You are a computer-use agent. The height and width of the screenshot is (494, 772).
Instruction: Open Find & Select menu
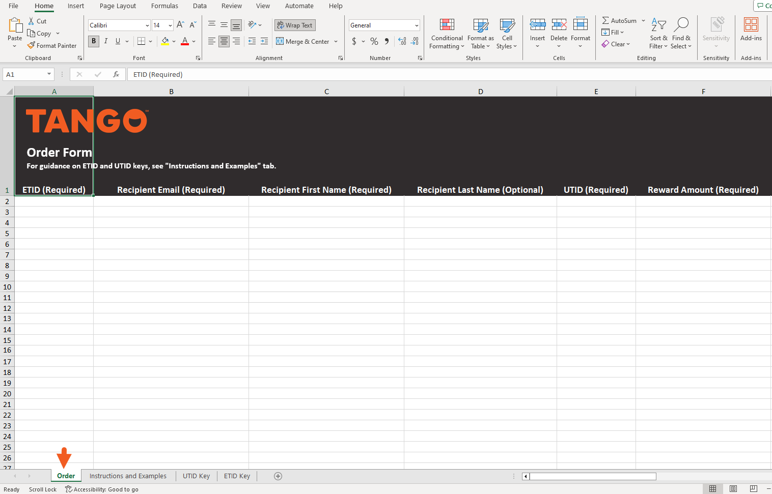(681, 34)
